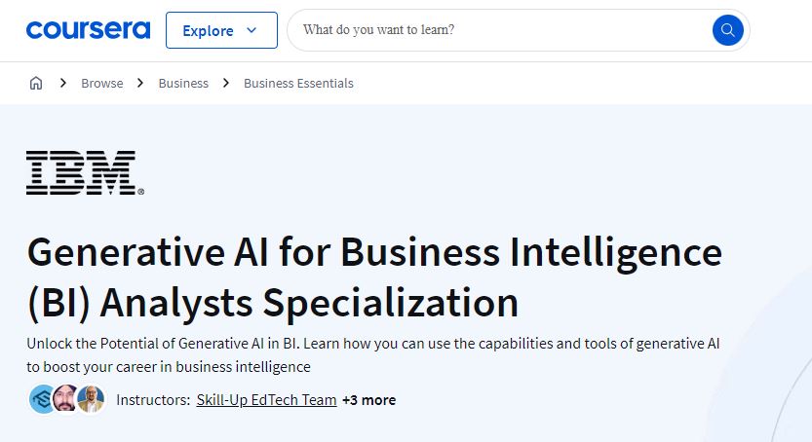Click the 'Unlock the Potential' course description text
812x442 pixels.
[x=372, y=355]
